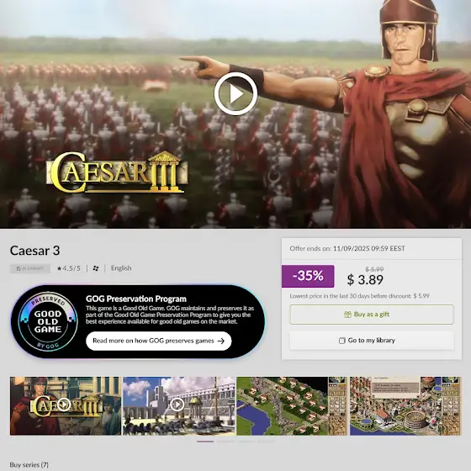The width and height of the screenshot is (471, 471).
Task: Open the Buy series (7) section
Action: [29, 464]
